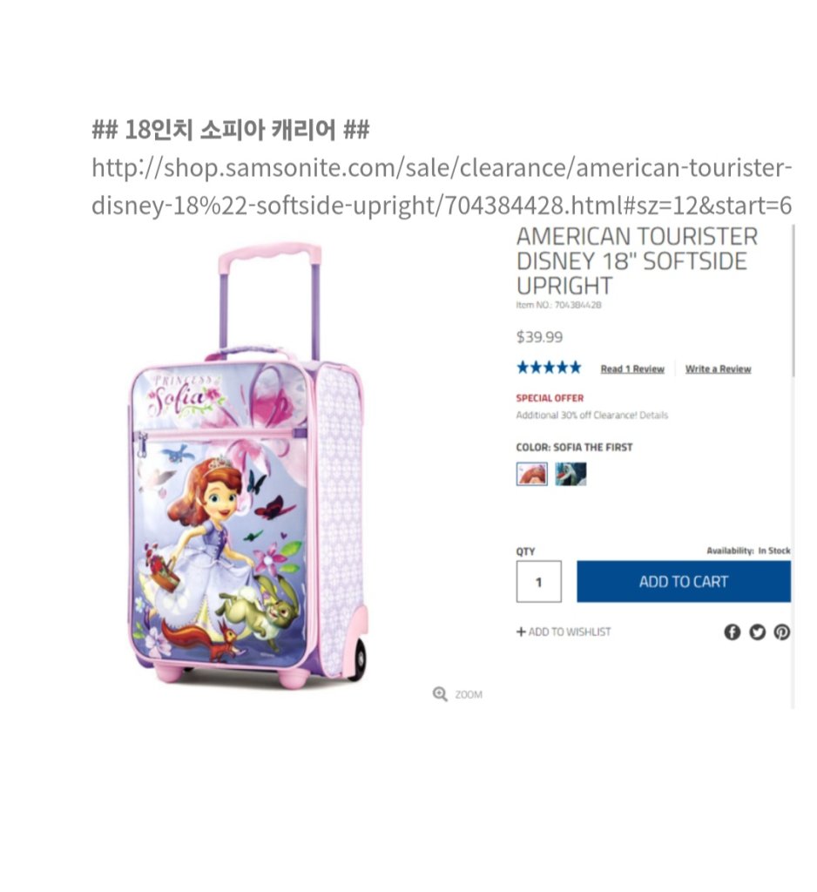Click the ZOOM text label
Image resolution: width=817 pixels, height=892 pixels.
(x=469, y=694)
